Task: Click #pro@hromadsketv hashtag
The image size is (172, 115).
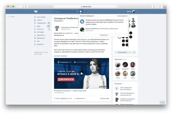Action: [61, 56]
